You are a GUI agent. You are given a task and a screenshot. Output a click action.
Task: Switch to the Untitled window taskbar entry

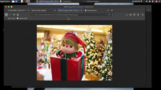coord(91,1)
